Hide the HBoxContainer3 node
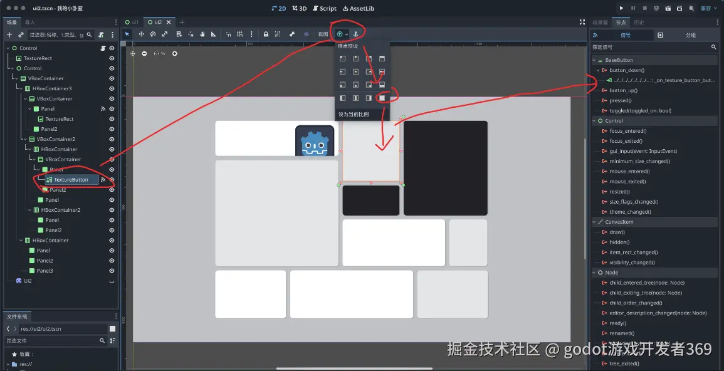The width and height of the screenshot is (724, 371). tap(112, 88)
